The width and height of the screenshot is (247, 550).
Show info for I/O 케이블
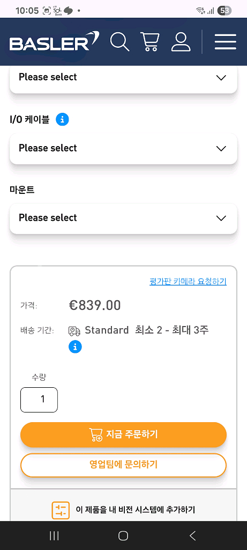point(63,120)
